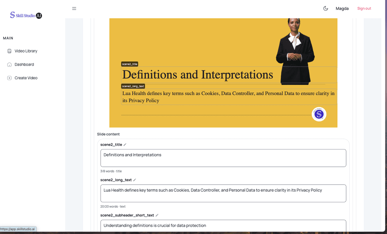Click the scene2_title field label
Image resolution: width=387 pixels, height=234 pixels.
111,145
